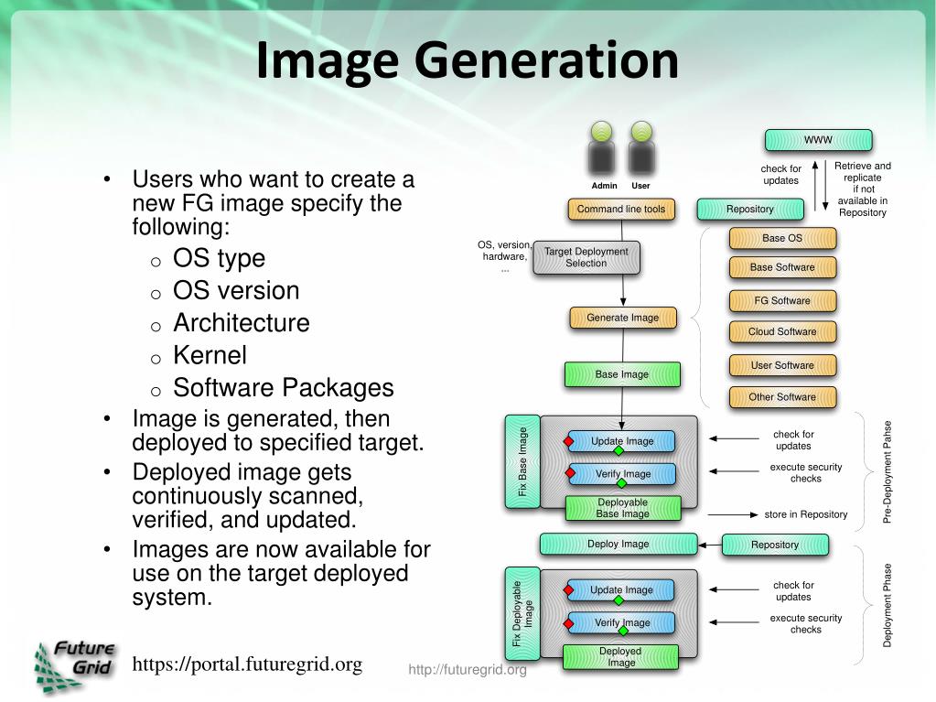The height and width of the screenshot is (702, 936).
Task: Select the Generate Image box
Action: pyautogui.click(x=623, y=319)
